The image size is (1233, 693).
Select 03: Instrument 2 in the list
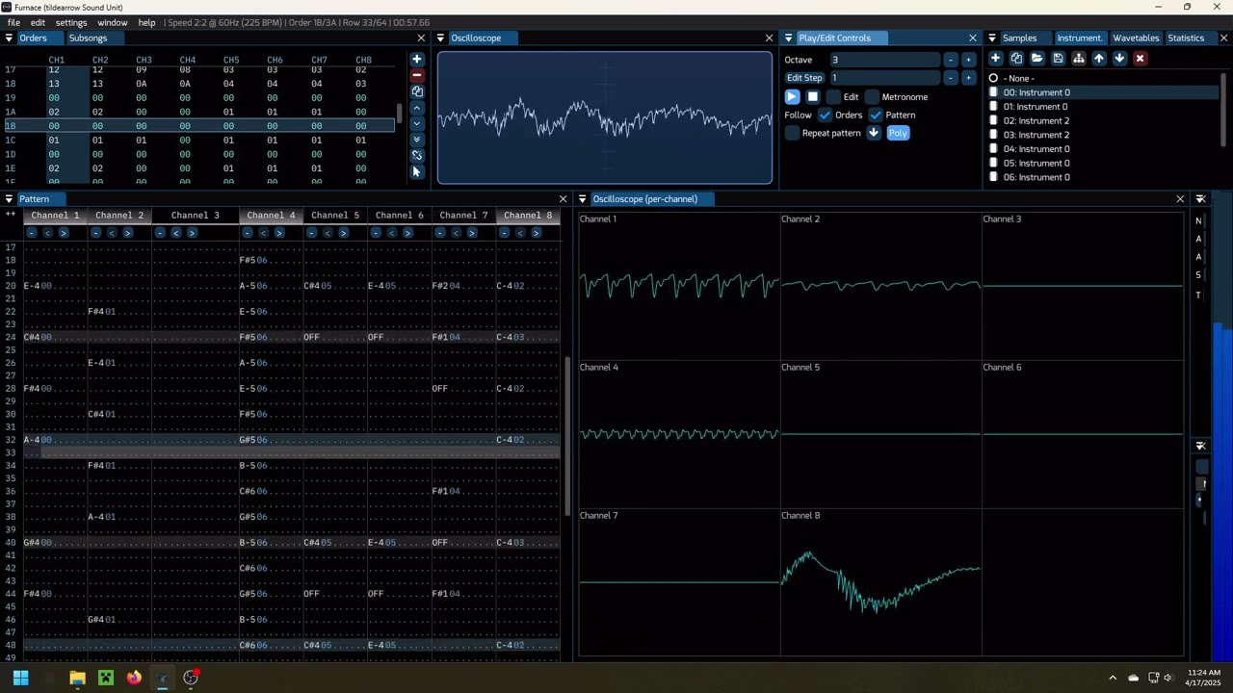click(1036, 135)
